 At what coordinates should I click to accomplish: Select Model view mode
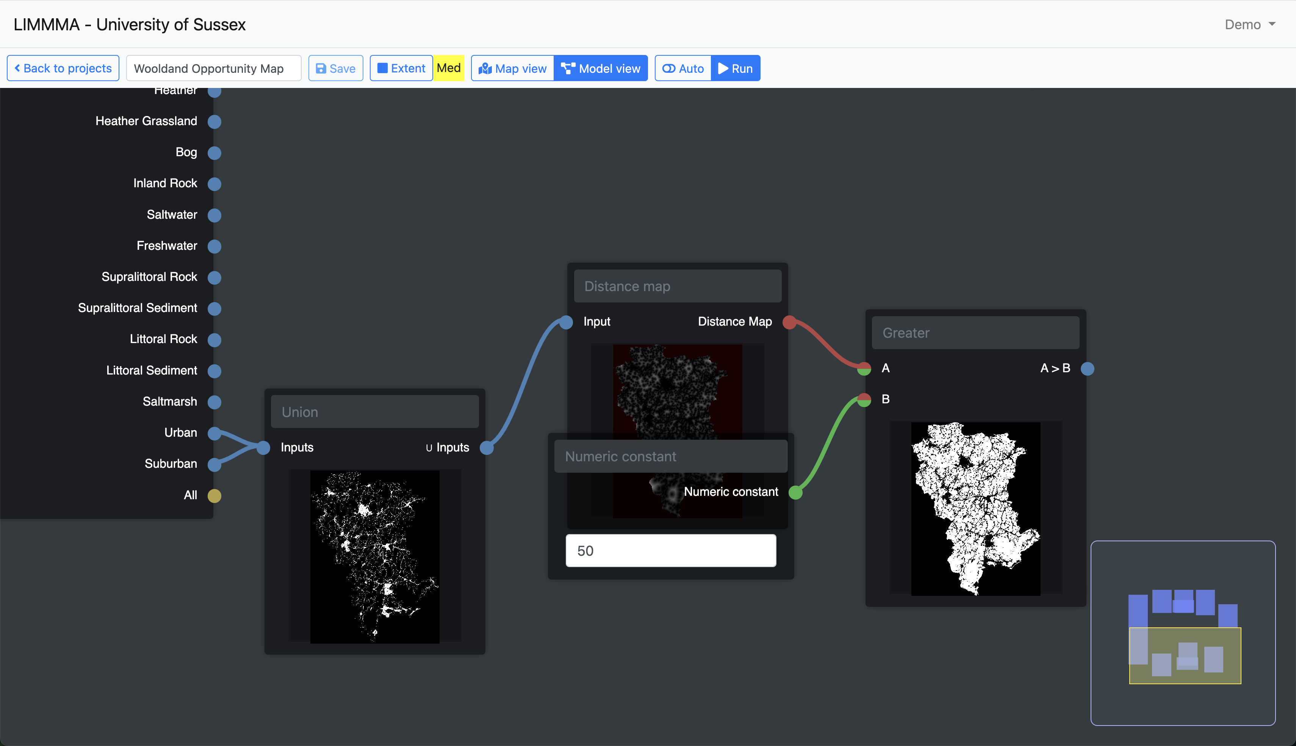pos(601,68)
